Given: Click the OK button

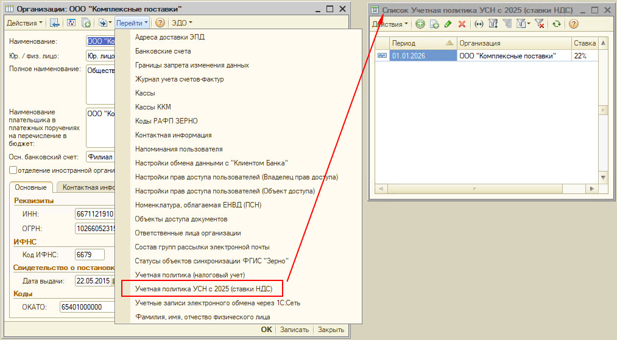Looking at the screenshot, I should click(x=266, y=330).
